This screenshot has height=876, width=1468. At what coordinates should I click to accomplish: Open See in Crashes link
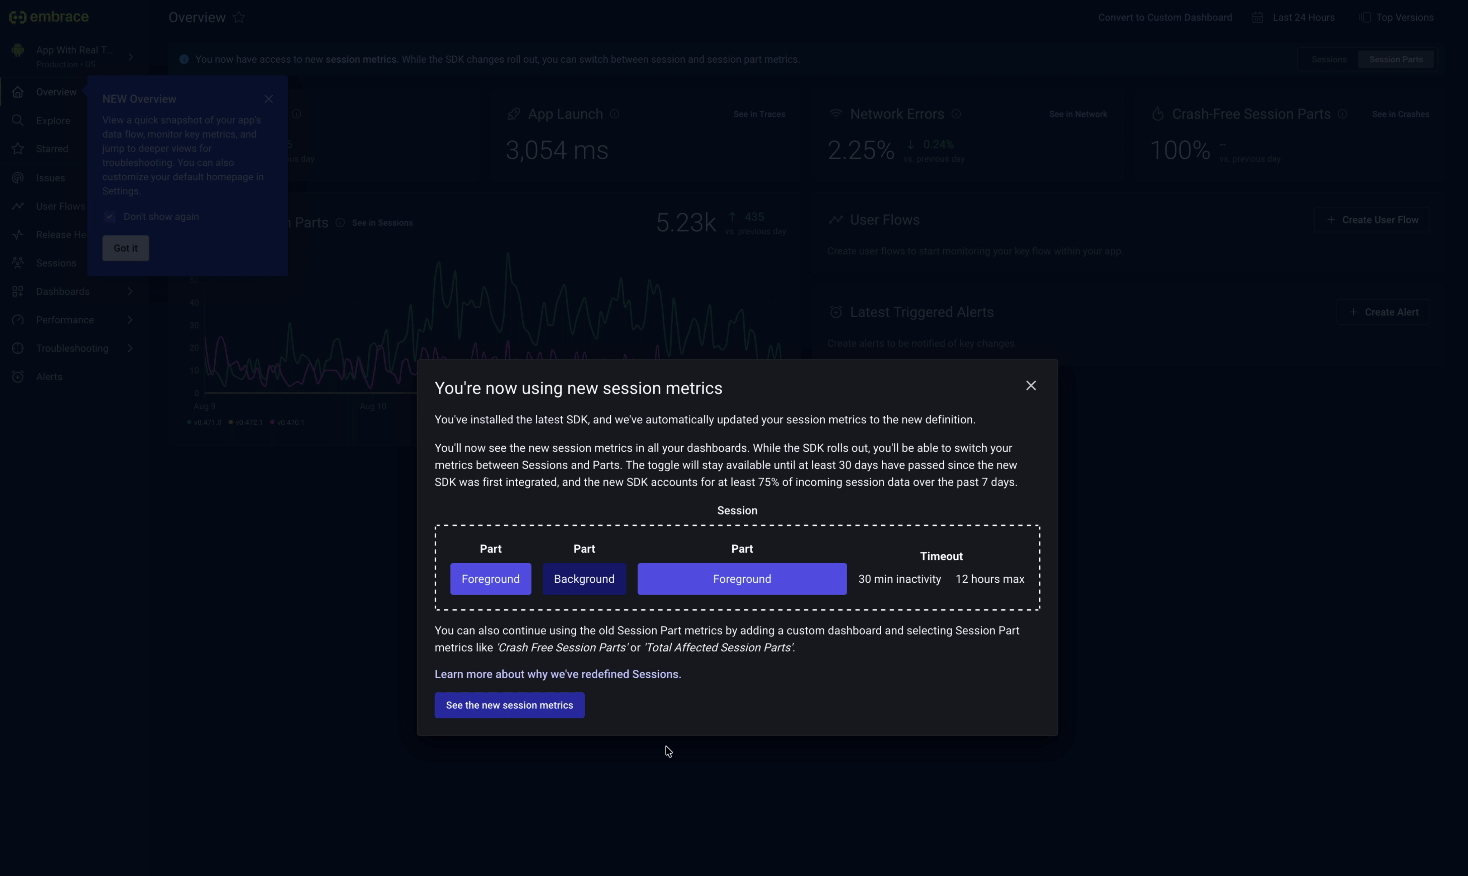click(1400, 115)
